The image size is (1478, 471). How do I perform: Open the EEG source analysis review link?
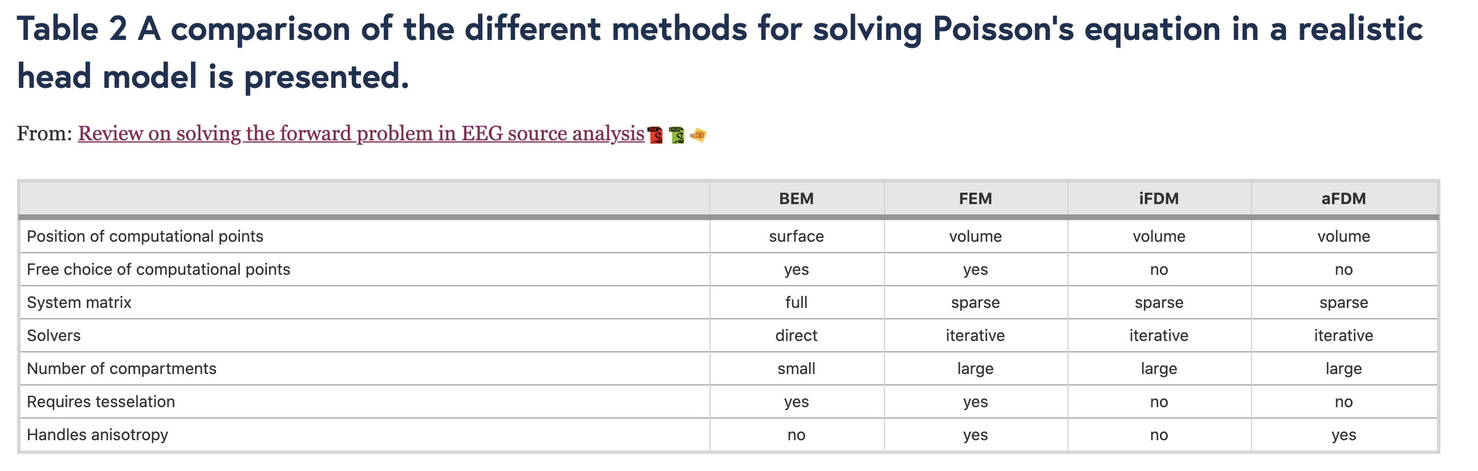[361, 133]
